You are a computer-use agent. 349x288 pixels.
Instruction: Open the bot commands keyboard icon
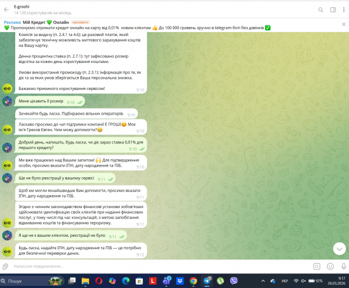click(317, 266)
